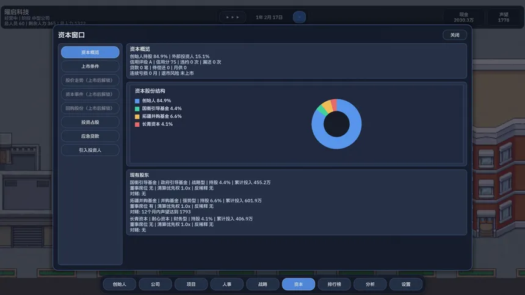Switch to the 创始人 bottom tab
The image size is (525, 295).
tap(118, 284)
